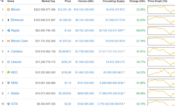This screenshot has width=175, height=106.
Task: Open supply link 16.810.475 BTC
Action: [115, 10]
